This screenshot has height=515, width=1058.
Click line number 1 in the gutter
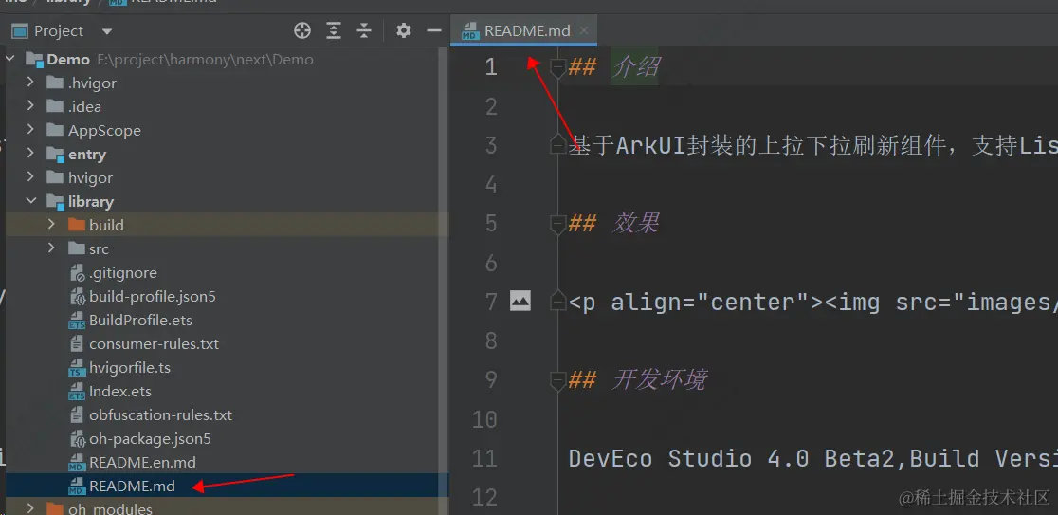click(x=490, y=66)
